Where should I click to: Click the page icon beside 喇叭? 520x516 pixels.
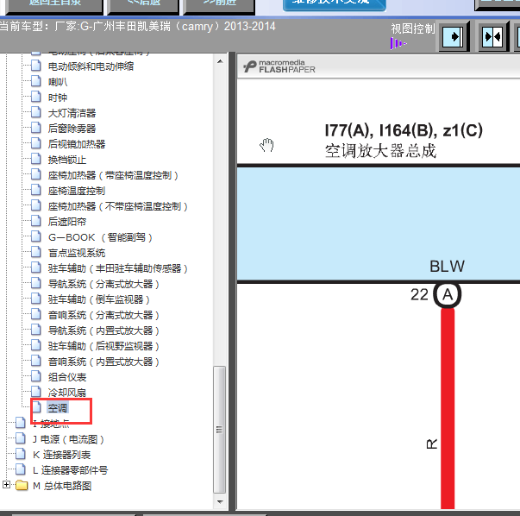pyautogui.click(x=36, y=82)
